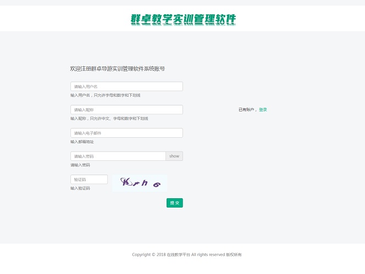
Task: Click the Copyright © 2018 footer text
Action: [x=145, y=255]
